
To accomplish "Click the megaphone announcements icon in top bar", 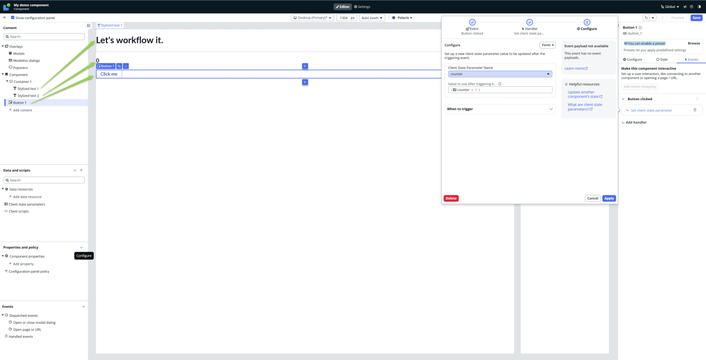I will (683, 6).
